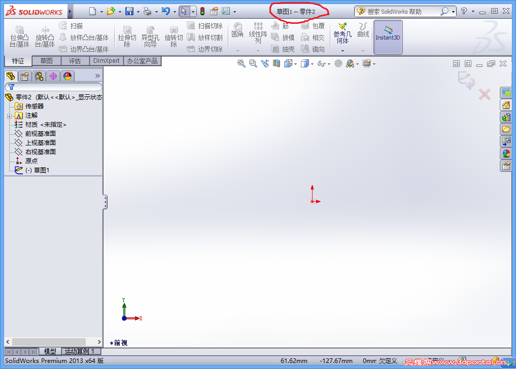516x369 pixels.
Task: Open the Save button dropdown arrow
Action: (x=138, y=12)
